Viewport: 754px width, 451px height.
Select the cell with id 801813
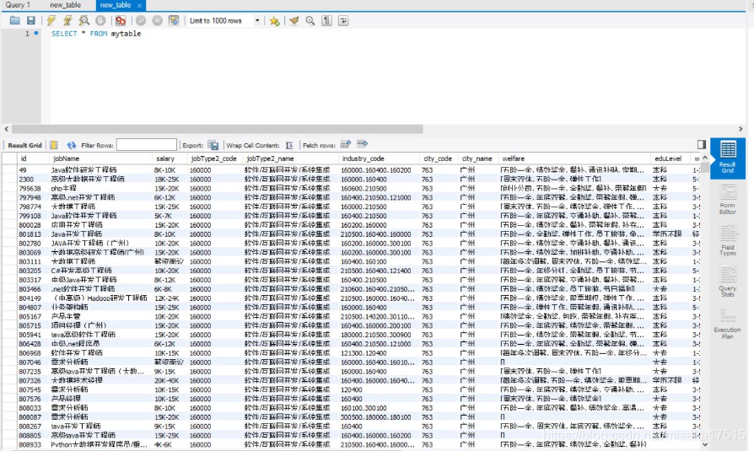(x=33, y=234)
